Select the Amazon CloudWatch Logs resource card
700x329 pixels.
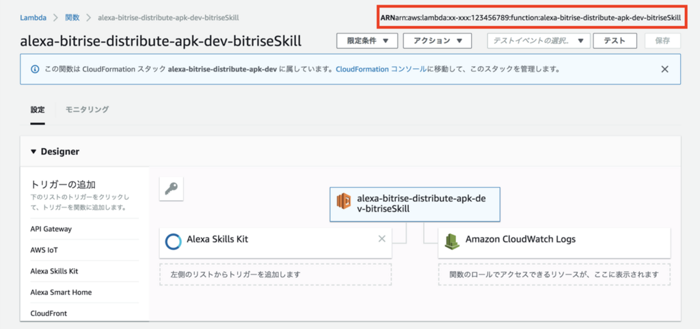pos(554,243)
